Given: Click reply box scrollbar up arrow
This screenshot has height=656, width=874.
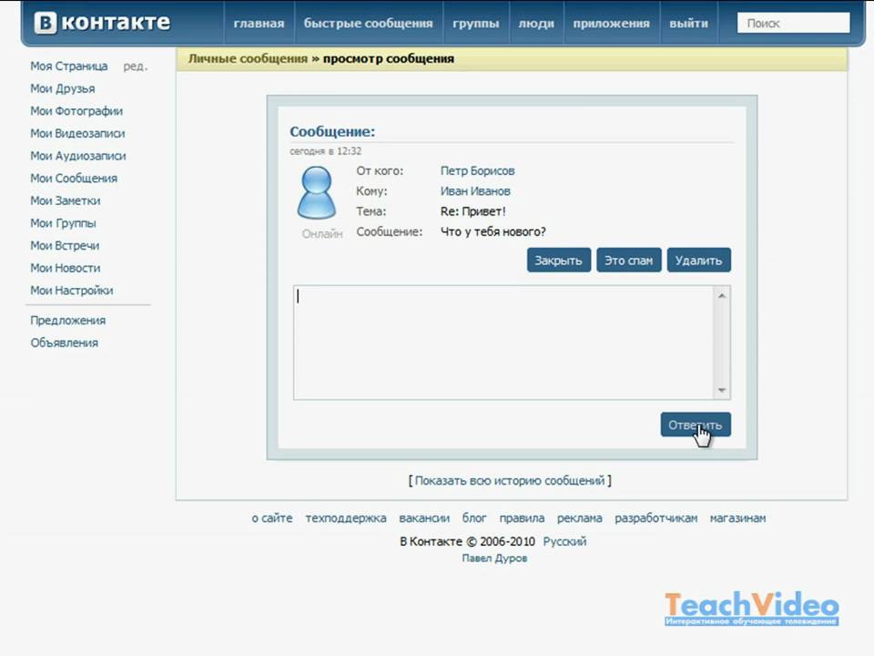Looking at the screenshot, I should click(722, 295).
